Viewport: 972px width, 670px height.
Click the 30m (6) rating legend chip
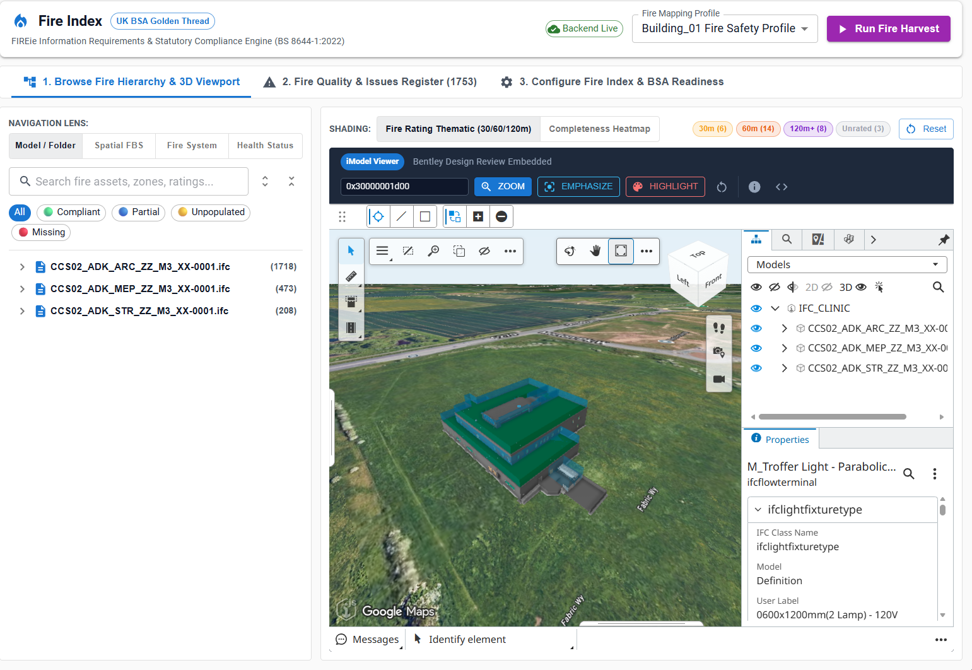click(x=713, y=129)
